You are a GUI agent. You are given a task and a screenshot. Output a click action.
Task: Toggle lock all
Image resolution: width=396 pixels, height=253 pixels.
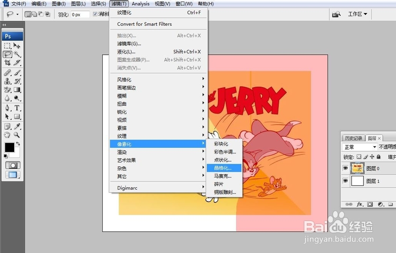click(379, 157)
